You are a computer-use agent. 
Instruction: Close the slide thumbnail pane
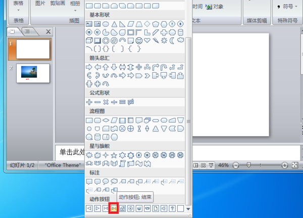click(48, 31)
